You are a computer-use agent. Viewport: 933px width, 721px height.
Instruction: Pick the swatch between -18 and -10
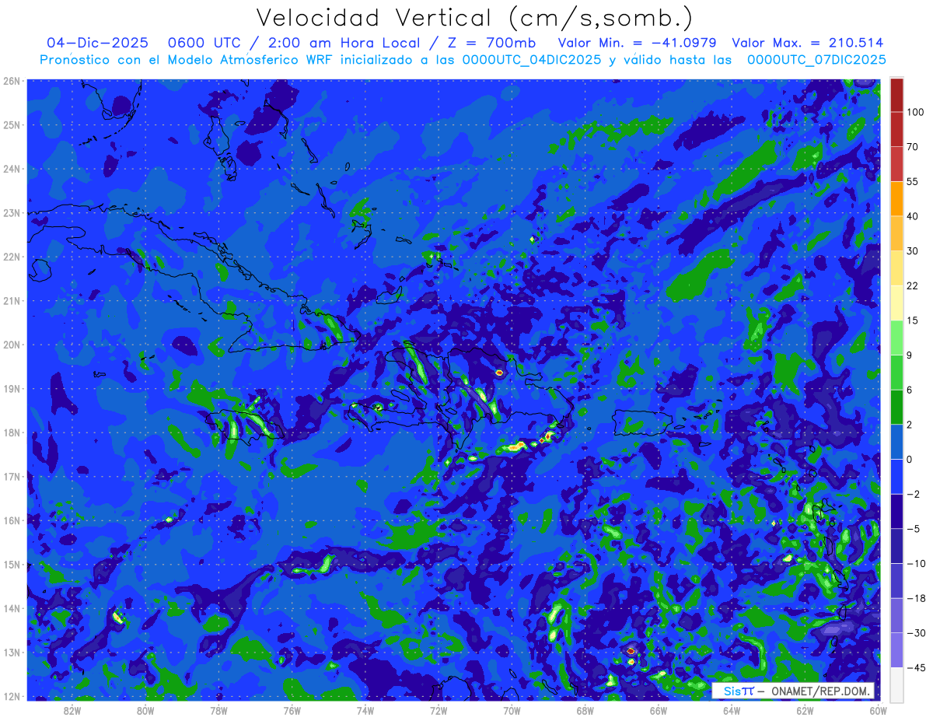(897, 581)
